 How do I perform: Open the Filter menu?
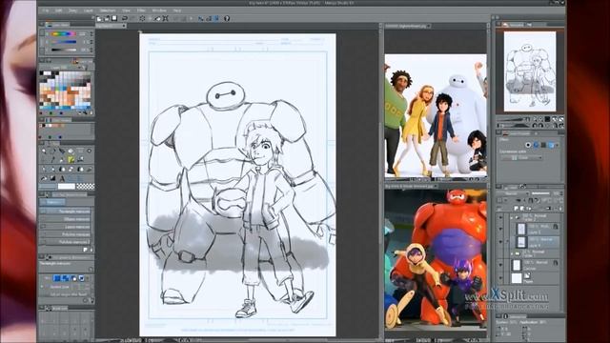(141, 10)
